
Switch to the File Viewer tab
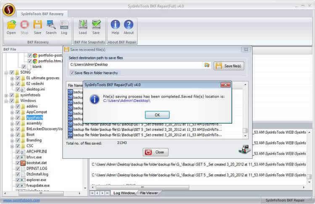point(149,193)
